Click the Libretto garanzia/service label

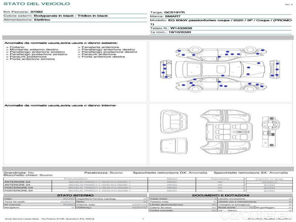pyautogui.click(x=167, y=205)
